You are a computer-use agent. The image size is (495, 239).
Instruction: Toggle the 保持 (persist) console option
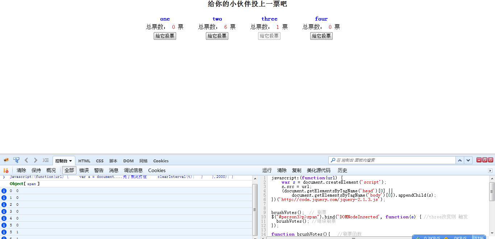tap(36, 170)
